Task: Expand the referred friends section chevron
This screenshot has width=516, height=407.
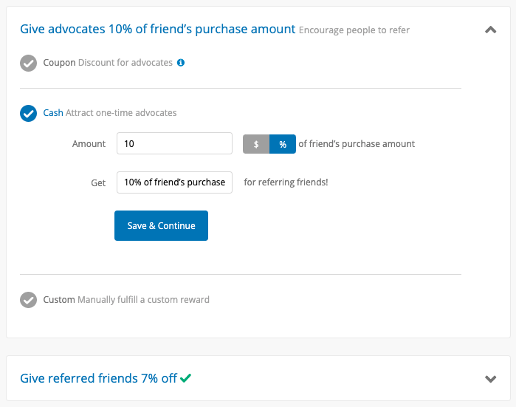Action: click(490, 379)
